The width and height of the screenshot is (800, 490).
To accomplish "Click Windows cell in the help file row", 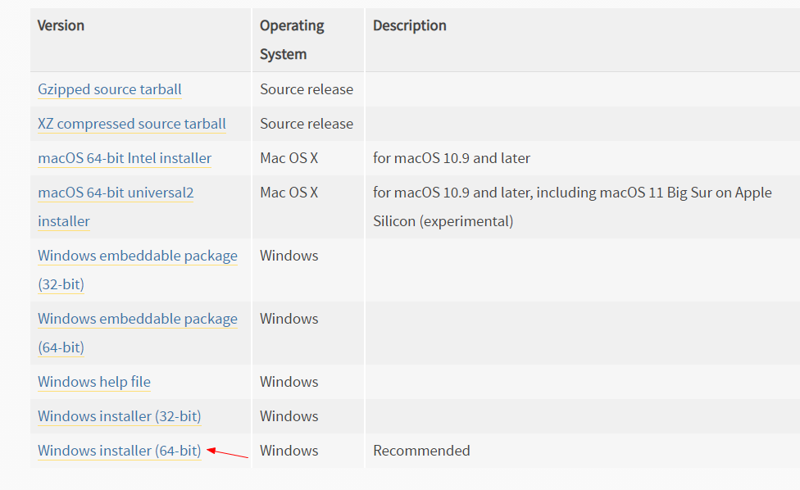I will 289,382.
